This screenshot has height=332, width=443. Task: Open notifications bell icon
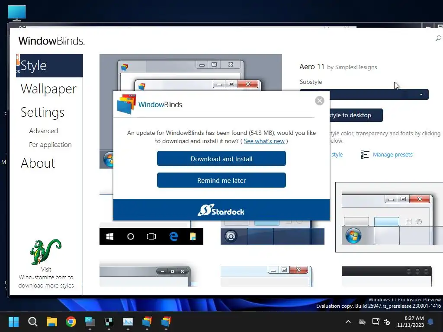(431, 322)
